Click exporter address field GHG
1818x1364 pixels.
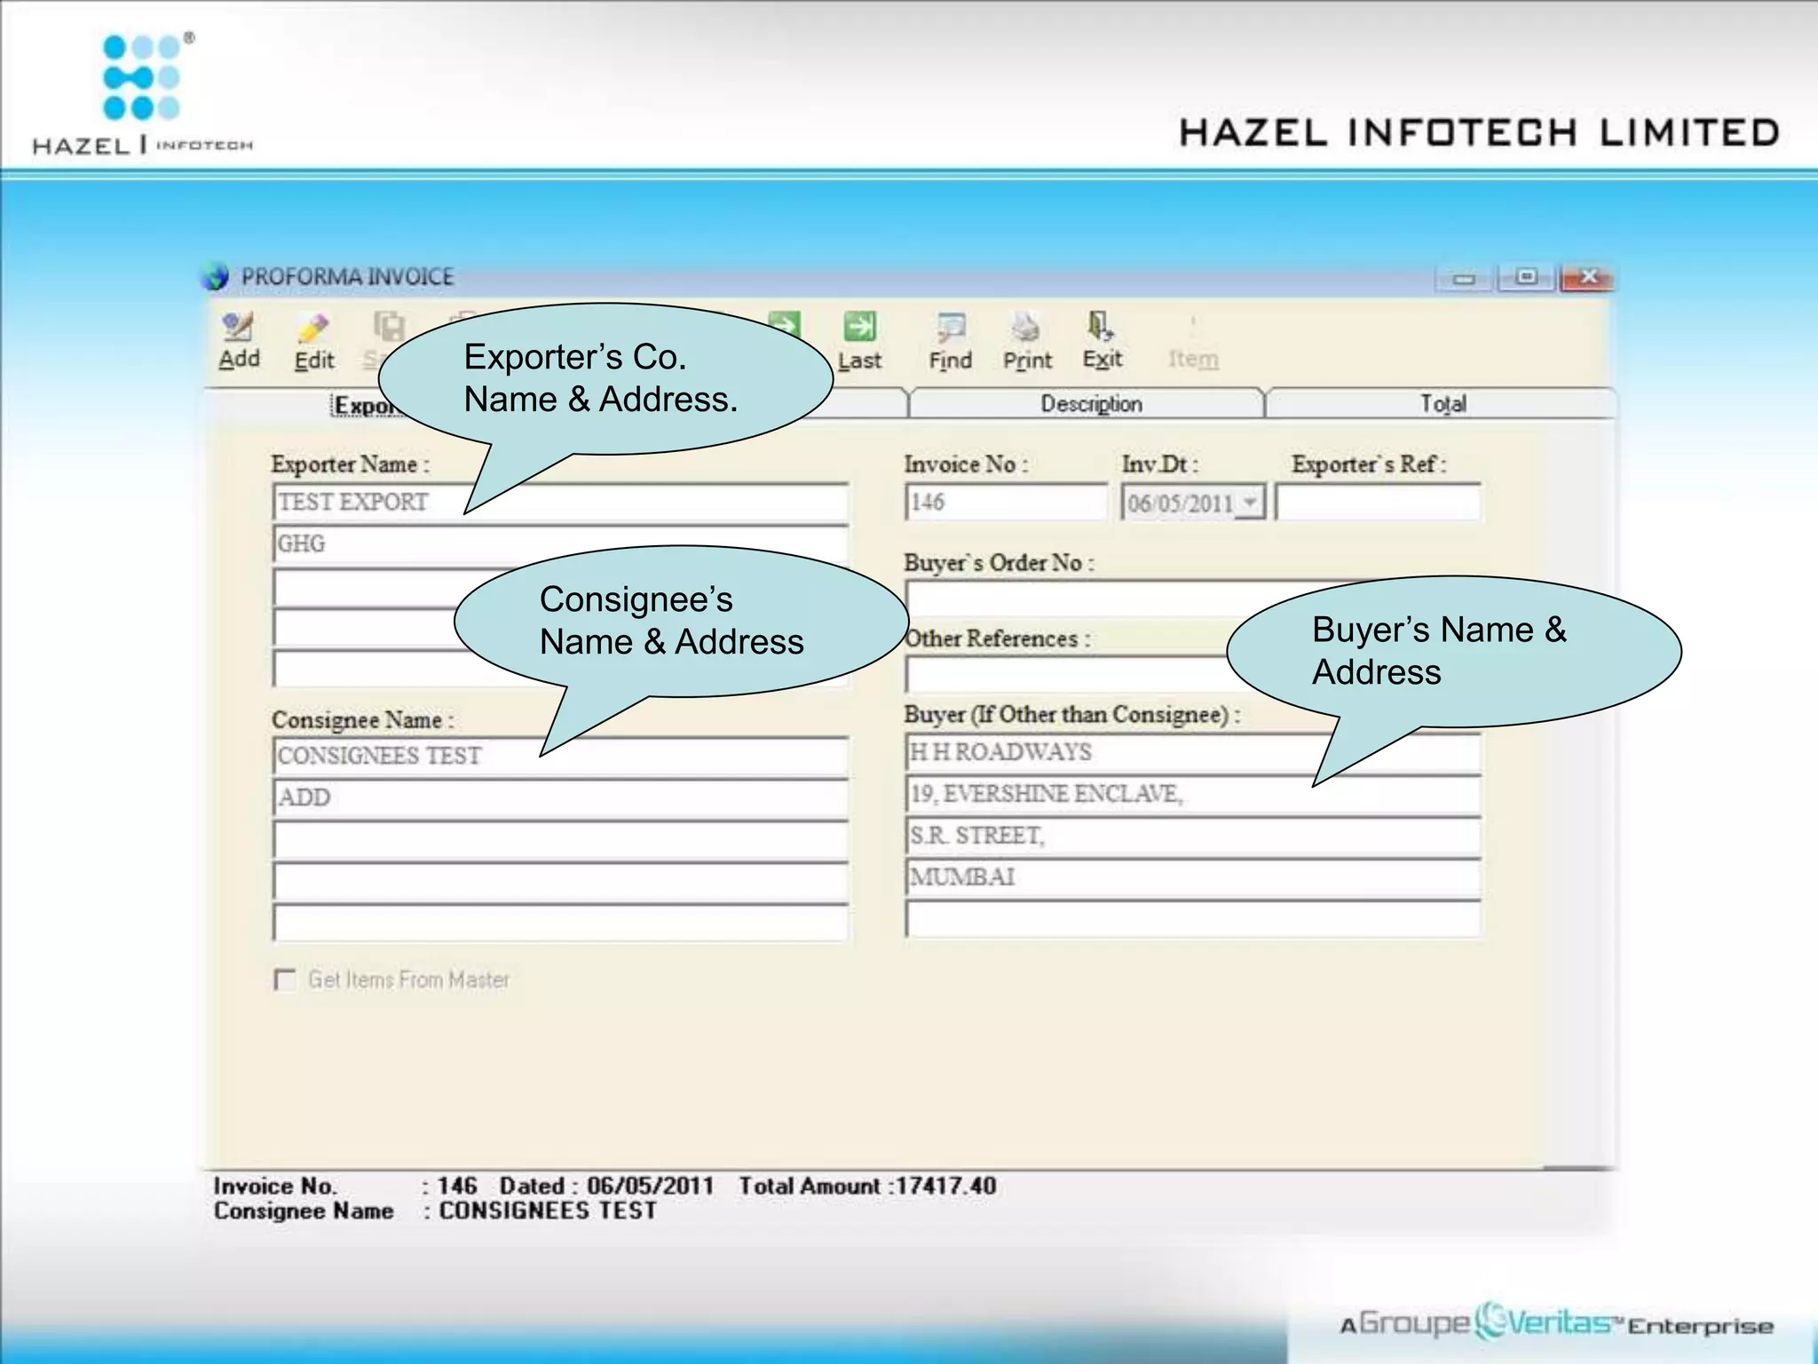(560, 543)
